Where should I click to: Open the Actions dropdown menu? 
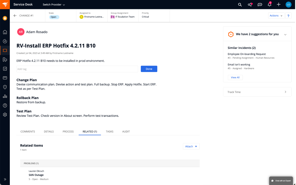tap(276, 16)
